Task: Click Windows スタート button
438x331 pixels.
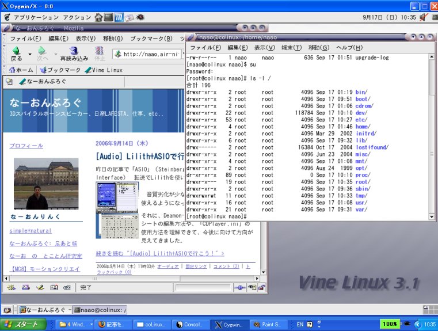Action: tap(23, 324)
